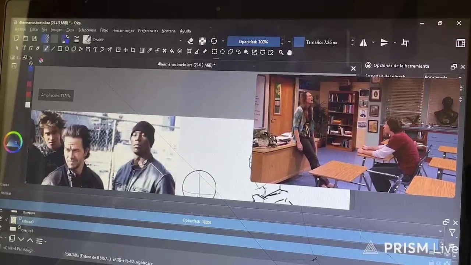
Task: Select the Rectangle shape tool
Action: point(60,49)
